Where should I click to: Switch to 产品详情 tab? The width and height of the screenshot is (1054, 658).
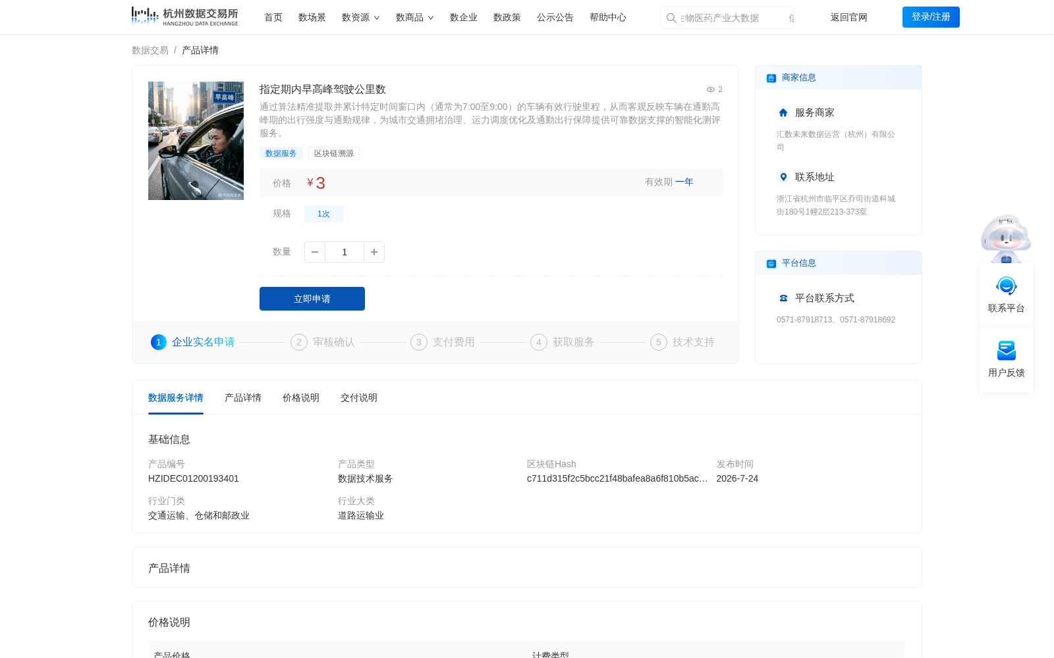pos(243,397)
